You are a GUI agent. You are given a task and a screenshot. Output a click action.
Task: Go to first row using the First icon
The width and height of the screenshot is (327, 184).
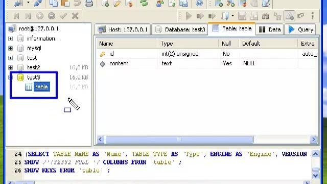tap(16, 16)
